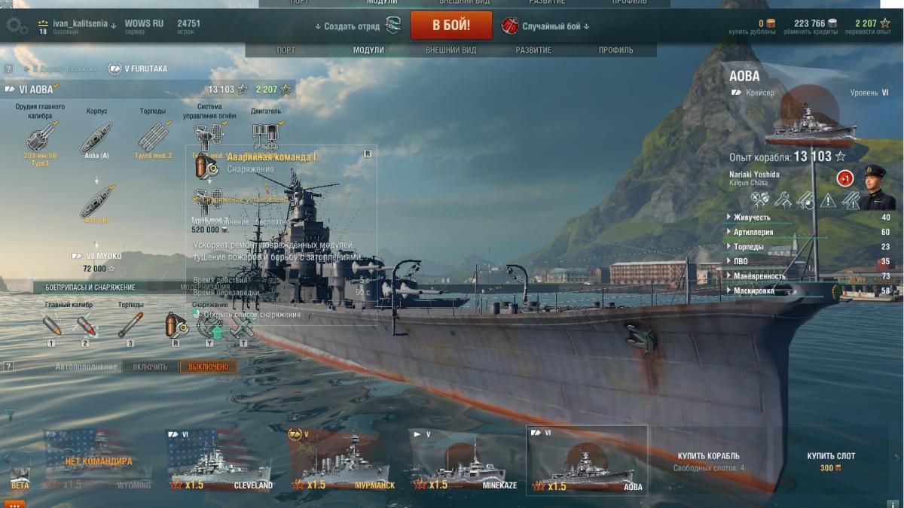The image size is (904, 508).
Task: Click КУПИТЬ СЛОТ for 300 doubloons
Action: [831, 461]
